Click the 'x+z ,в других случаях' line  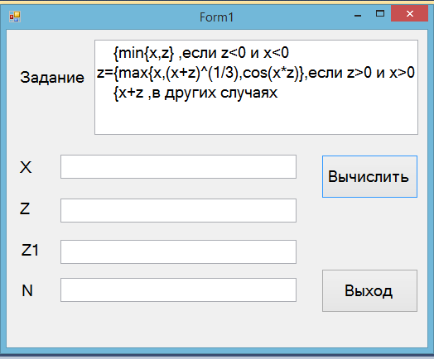click(195, 93)
